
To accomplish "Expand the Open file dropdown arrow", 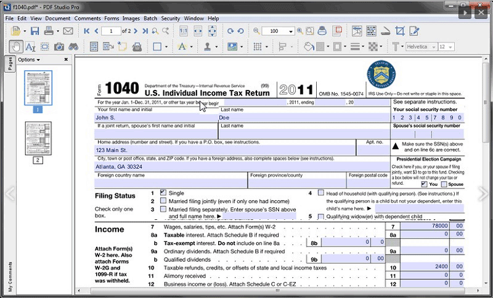I will 25,31.
